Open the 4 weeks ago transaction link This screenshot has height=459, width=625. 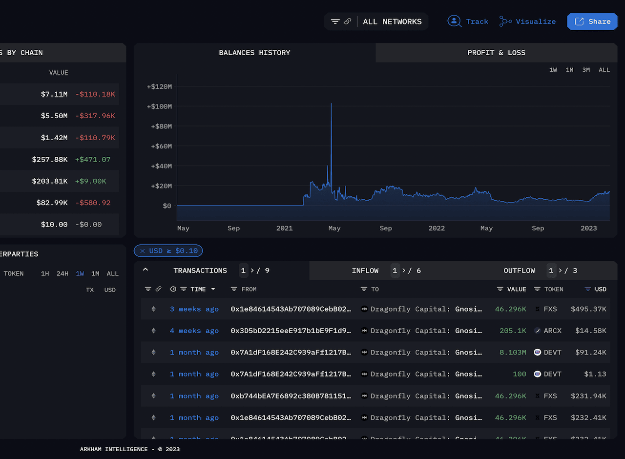click(194, 331)
